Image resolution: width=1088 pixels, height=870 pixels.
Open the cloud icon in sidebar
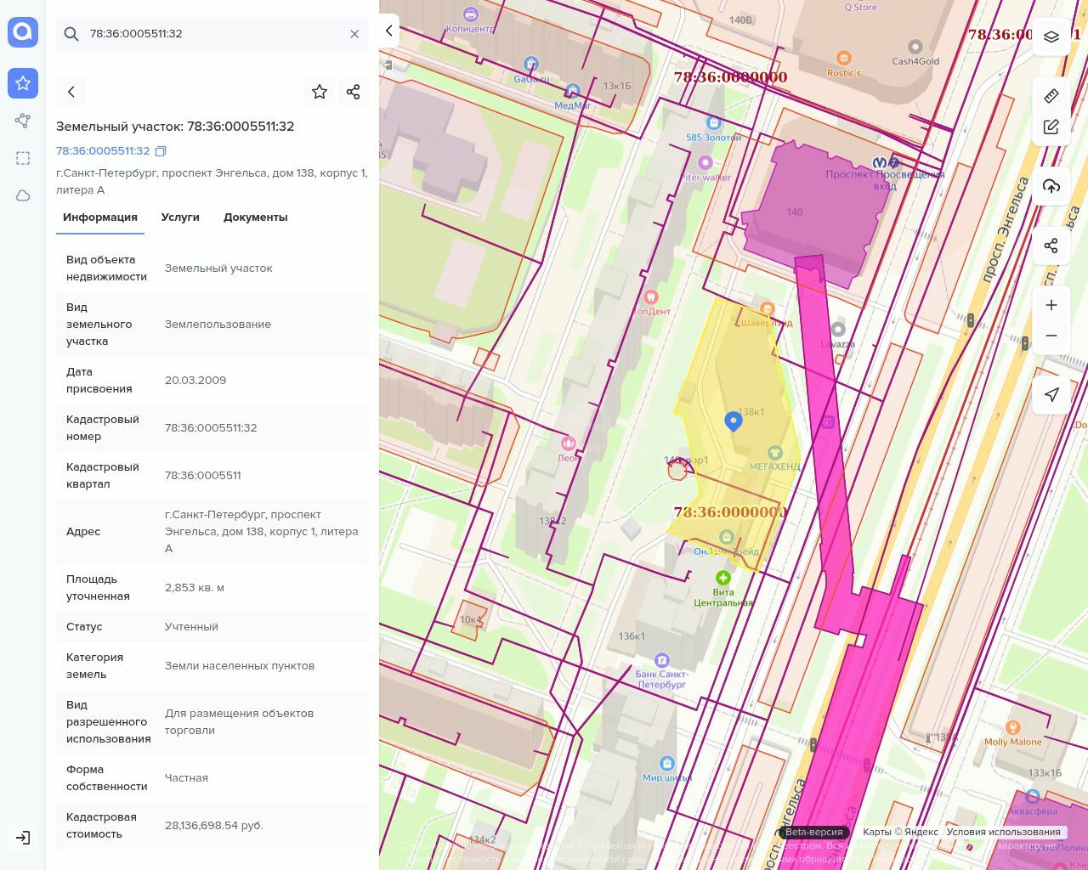coord(23,195)
